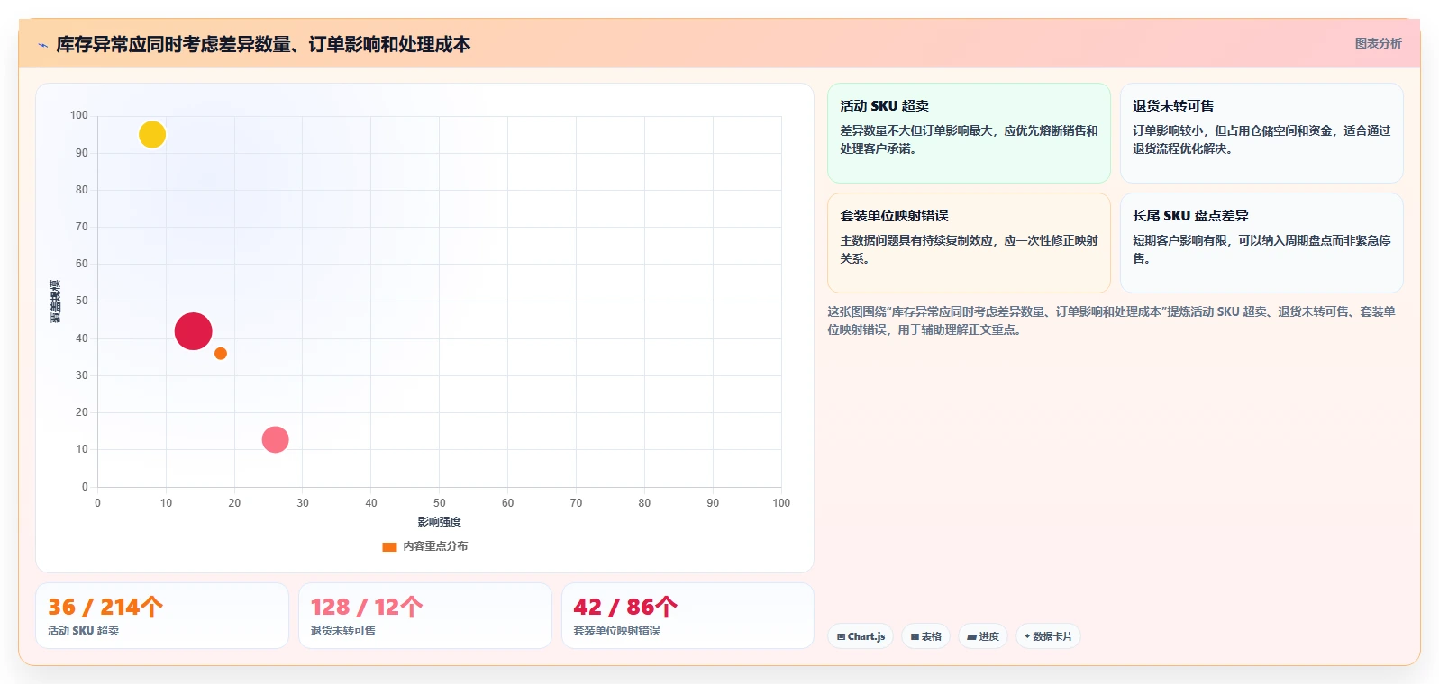Open the 套装单位映射错误 info card
Image resolution: width=1439 pixels, height=684 pixels.
[x=969, y=243]
